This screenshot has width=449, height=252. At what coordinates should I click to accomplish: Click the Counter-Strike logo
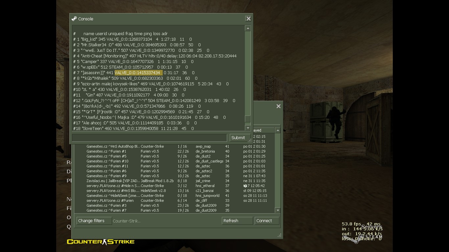101,242
